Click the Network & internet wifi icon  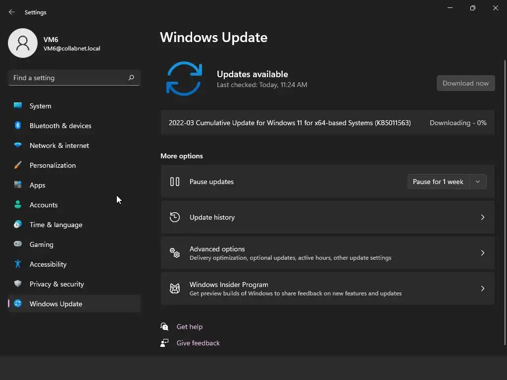18,145
